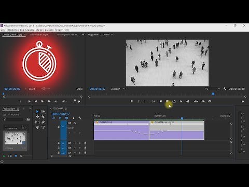Click Mark In in Program monitor
Screen dimensions: 249x187
pos(139,101)
